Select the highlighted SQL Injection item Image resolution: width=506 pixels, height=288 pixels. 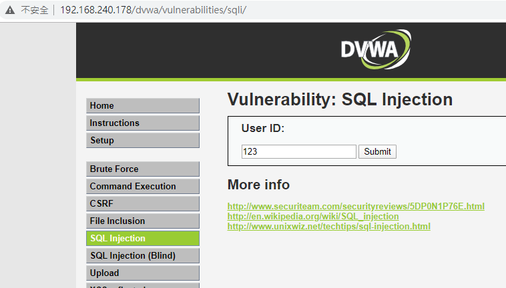(x=142, y=239)
